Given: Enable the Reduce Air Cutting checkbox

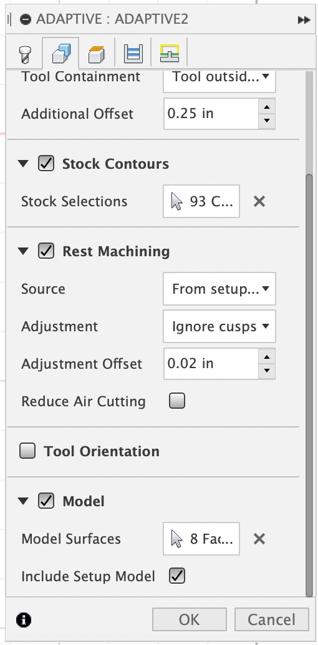Looking at the screenshot, I should [x=177, y=401].
